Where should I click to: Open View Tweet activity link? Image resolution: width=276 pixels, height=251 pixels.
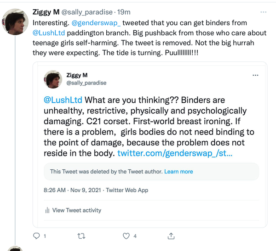[76, 210]
